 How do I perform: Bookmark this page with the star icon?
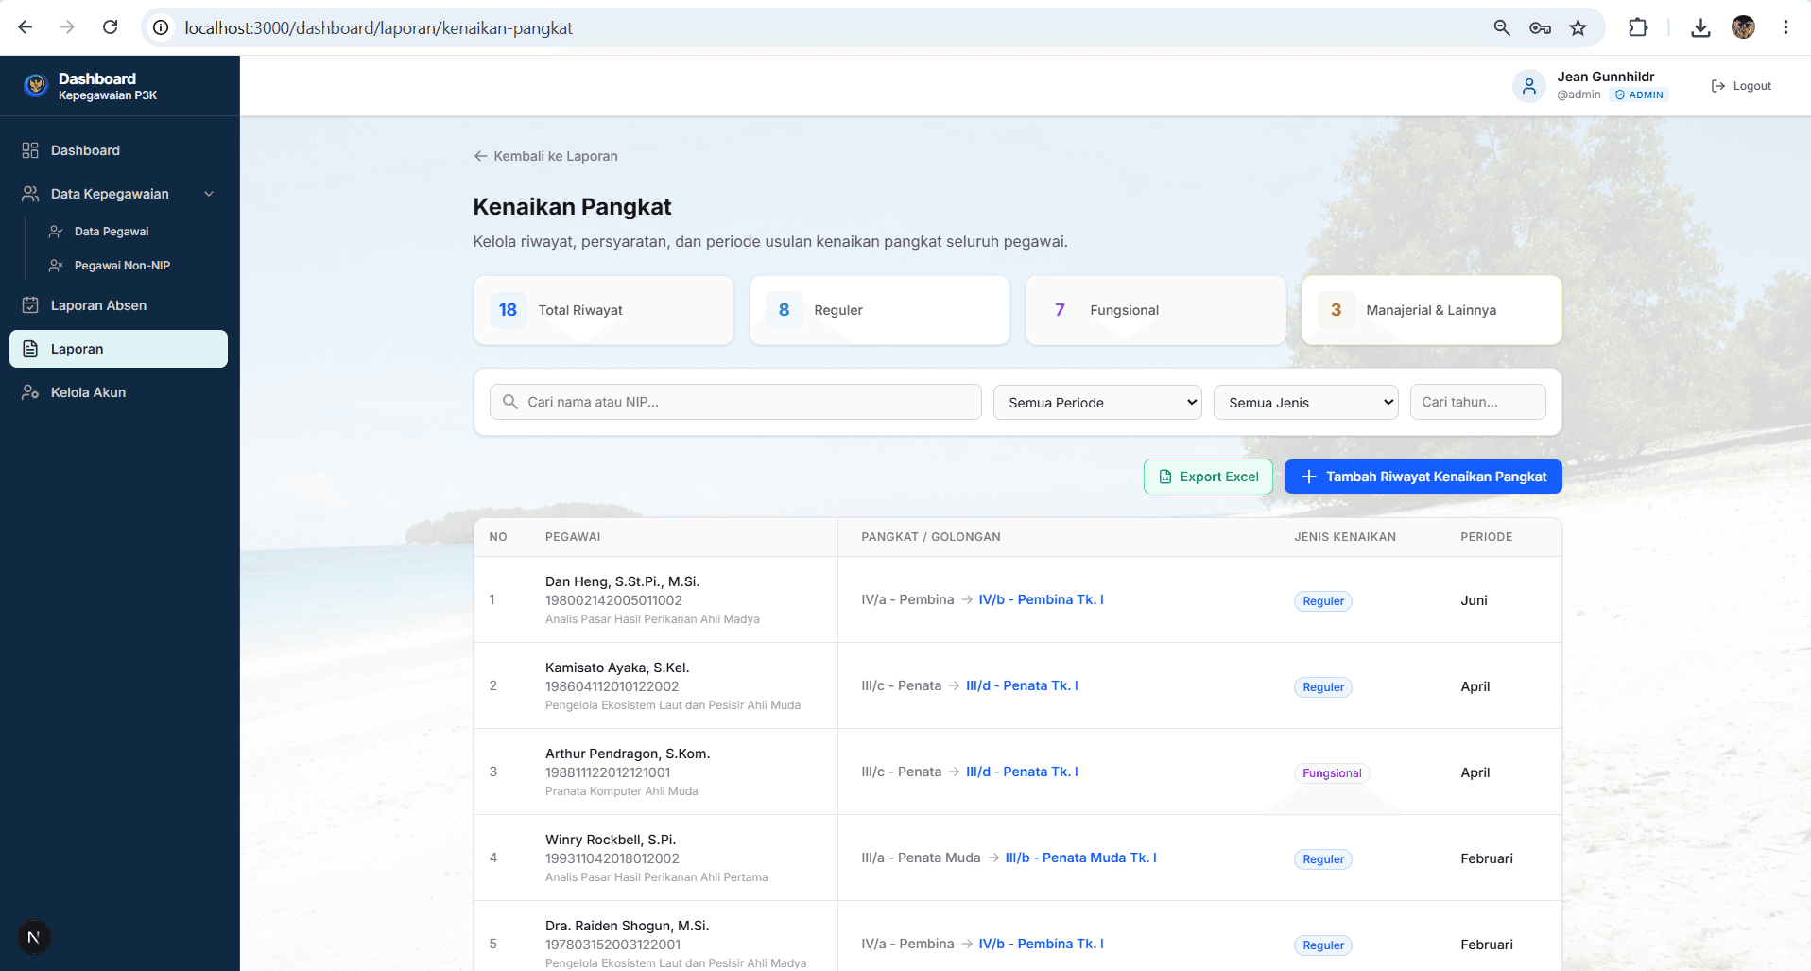coord(1578,27)
